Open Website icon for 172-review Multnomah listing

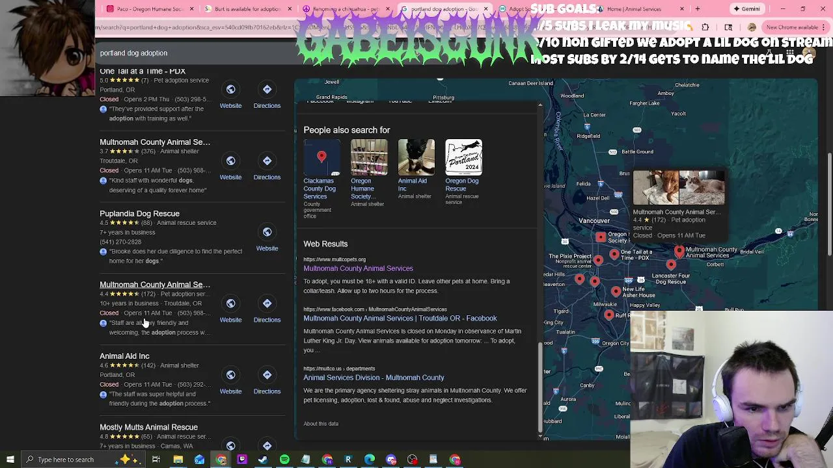[230, 304]
